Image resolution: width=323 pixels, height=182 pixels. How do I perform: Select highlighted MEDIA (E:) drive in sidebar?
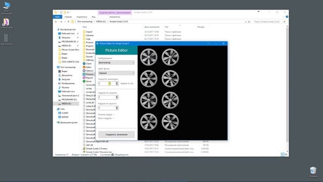(66, 104)
